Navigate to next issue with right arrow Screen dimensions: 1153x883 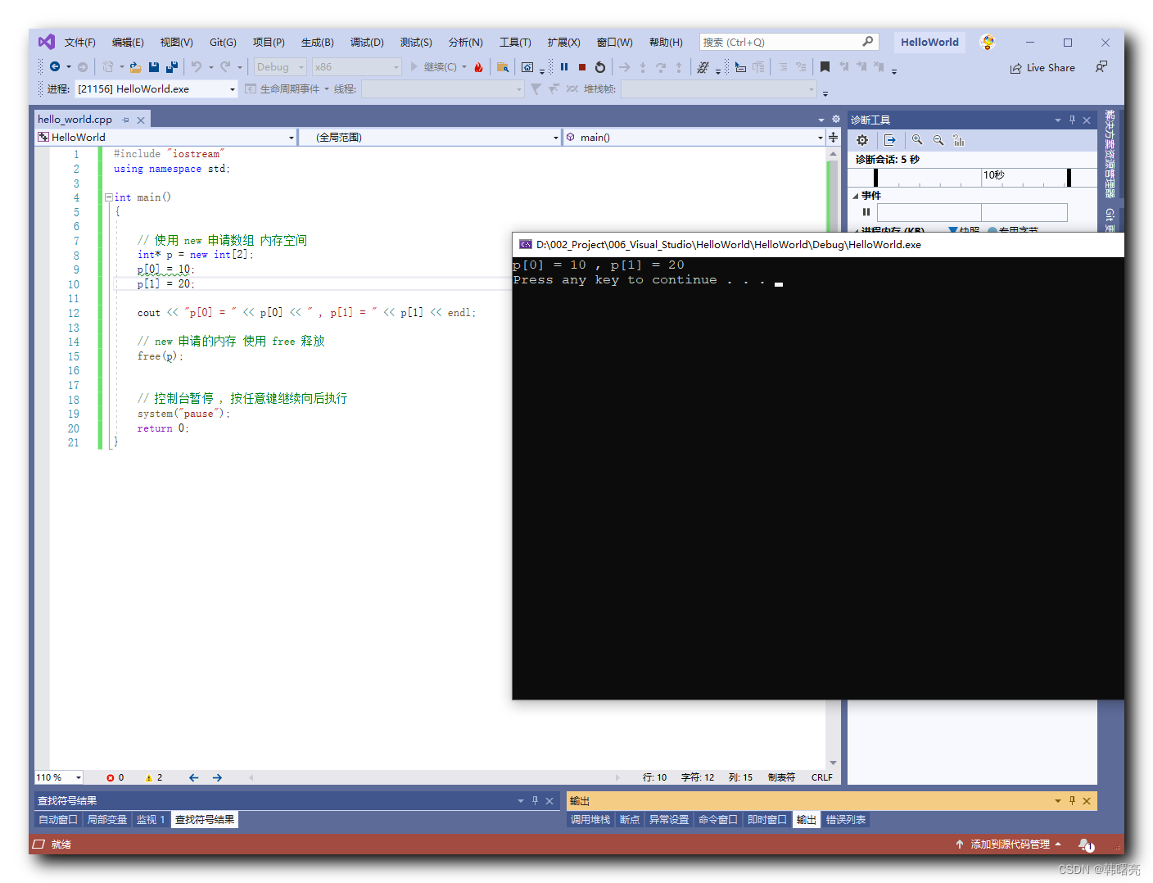pyautogui.click(x=217, y=777)
